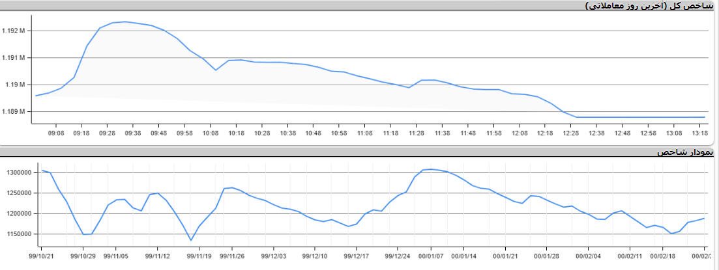Click the 1300000 value label
Screen dimensions: 719x270
(20, 173)
